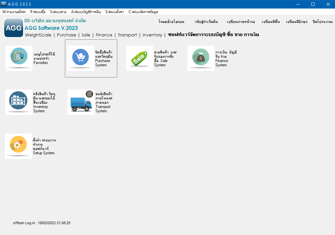Open Finance System money bag icon
The width and height of the screenshot is (335, 235).
[x=201, y=57]
